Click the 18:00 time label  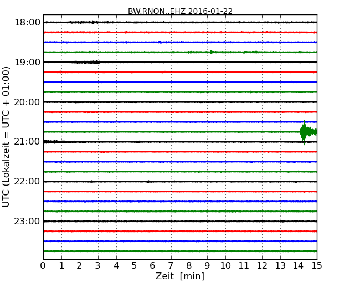pyautogui.click(x=27, y=23)
